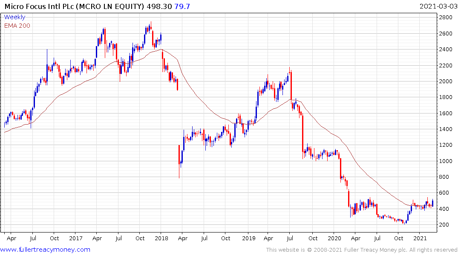Click the 2019 label on time axis
458x256 pixels.
pos(248,238)
